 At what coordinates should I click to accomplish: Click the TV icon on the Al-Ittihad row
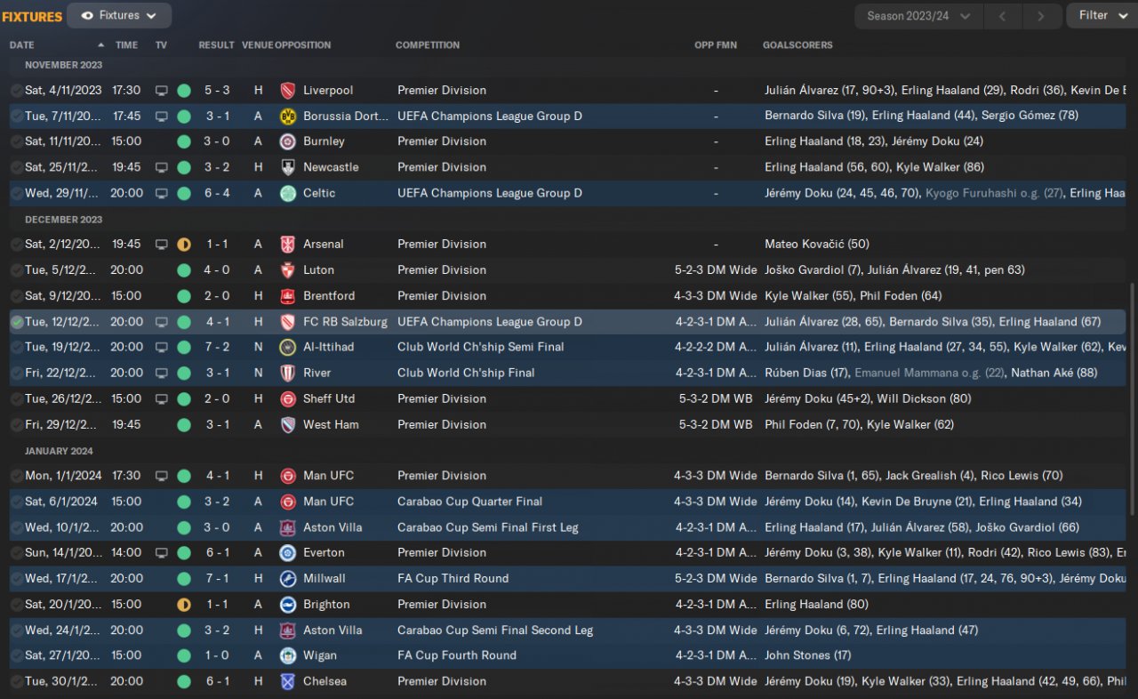161,348
